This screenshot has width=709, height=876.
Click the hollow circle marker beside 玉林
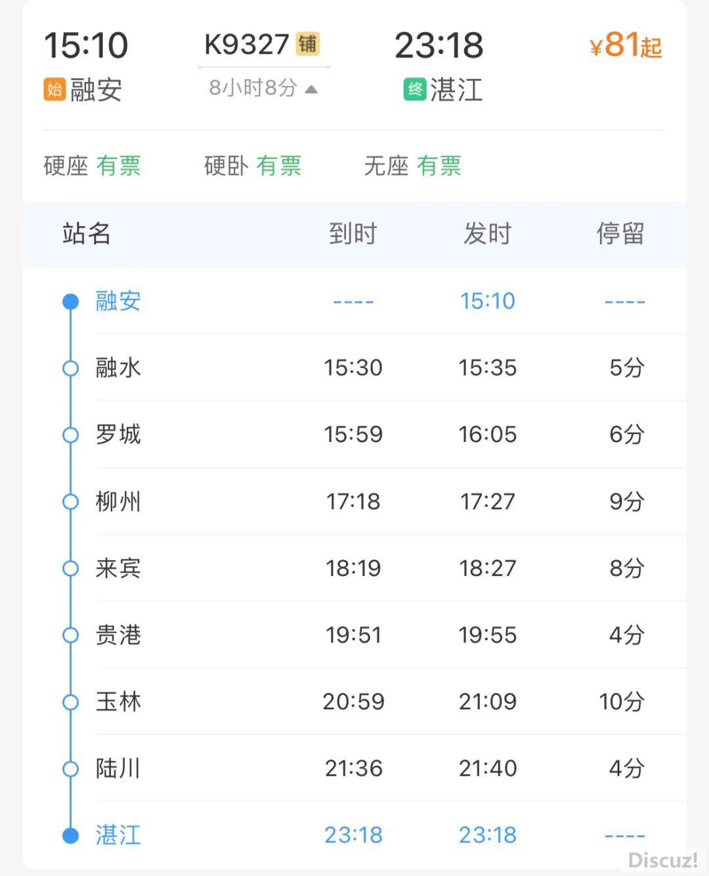point(70,702)
